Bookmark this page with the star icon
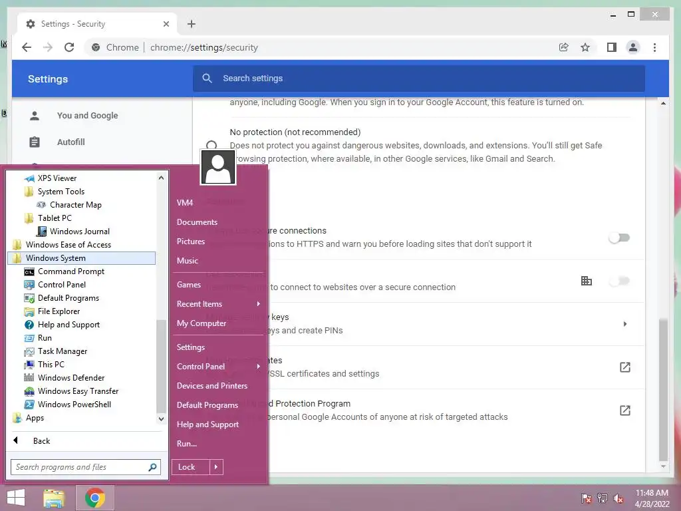 pos(585,47)
